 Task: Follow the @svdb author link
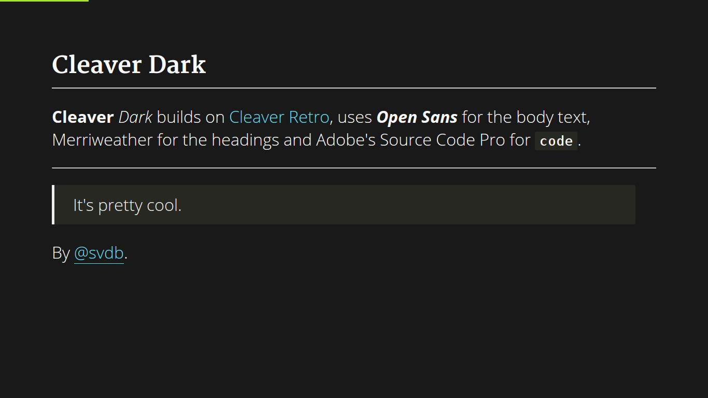pos(99,253)
